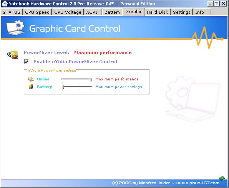Open the CPU Speed tab

click(37, 12)
